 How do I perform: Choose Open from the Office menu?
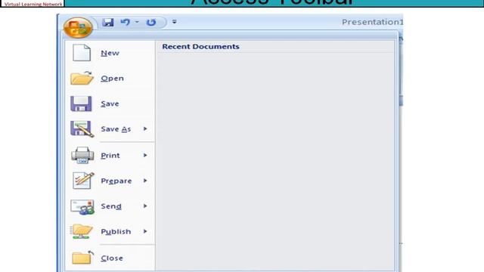point(113,79)
